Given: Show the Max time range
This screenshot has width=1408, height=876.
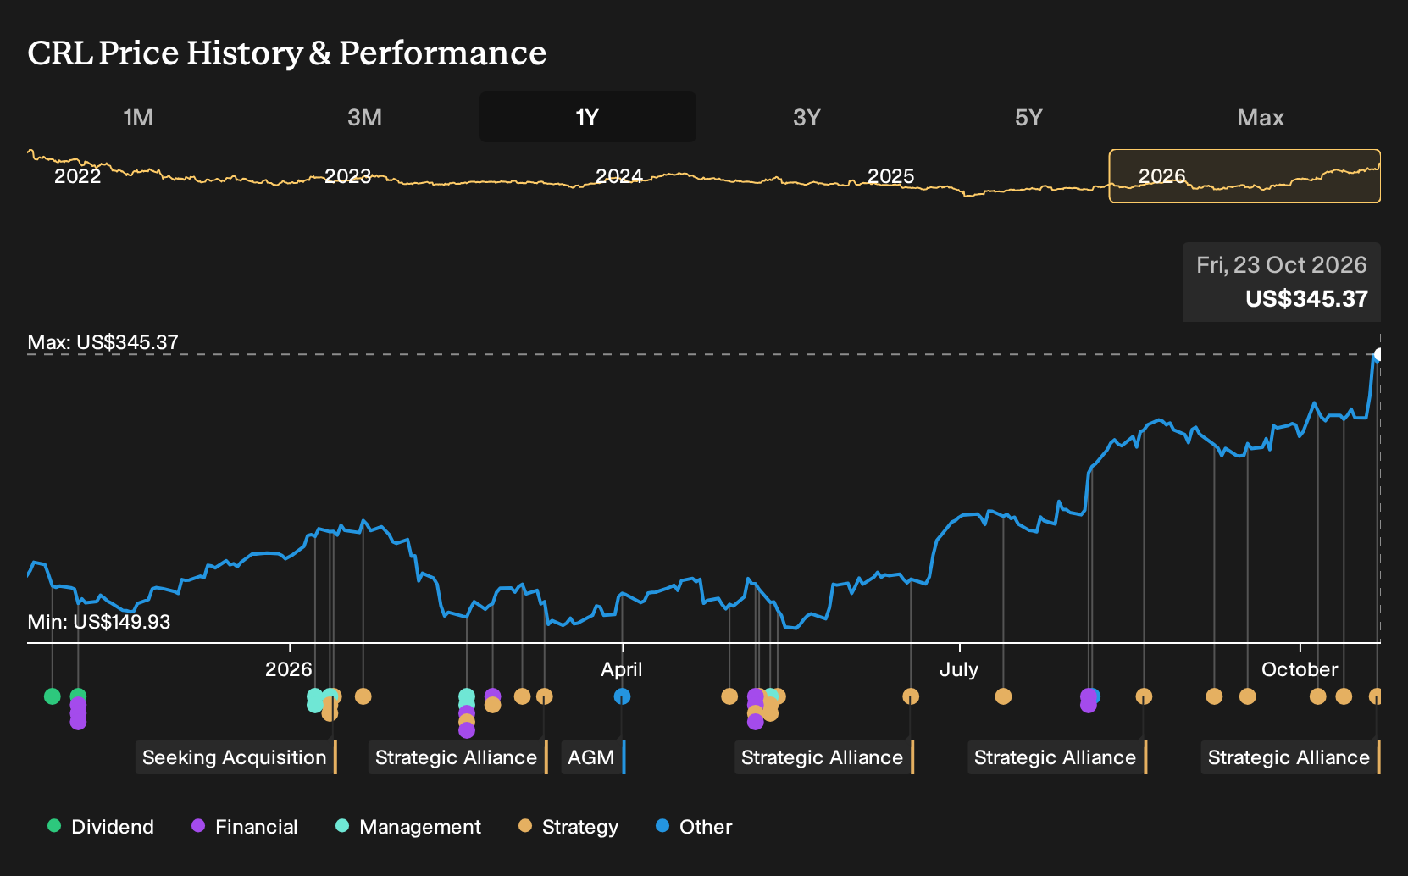Looking at the screenshot, I should click(x=1261, y=117).
